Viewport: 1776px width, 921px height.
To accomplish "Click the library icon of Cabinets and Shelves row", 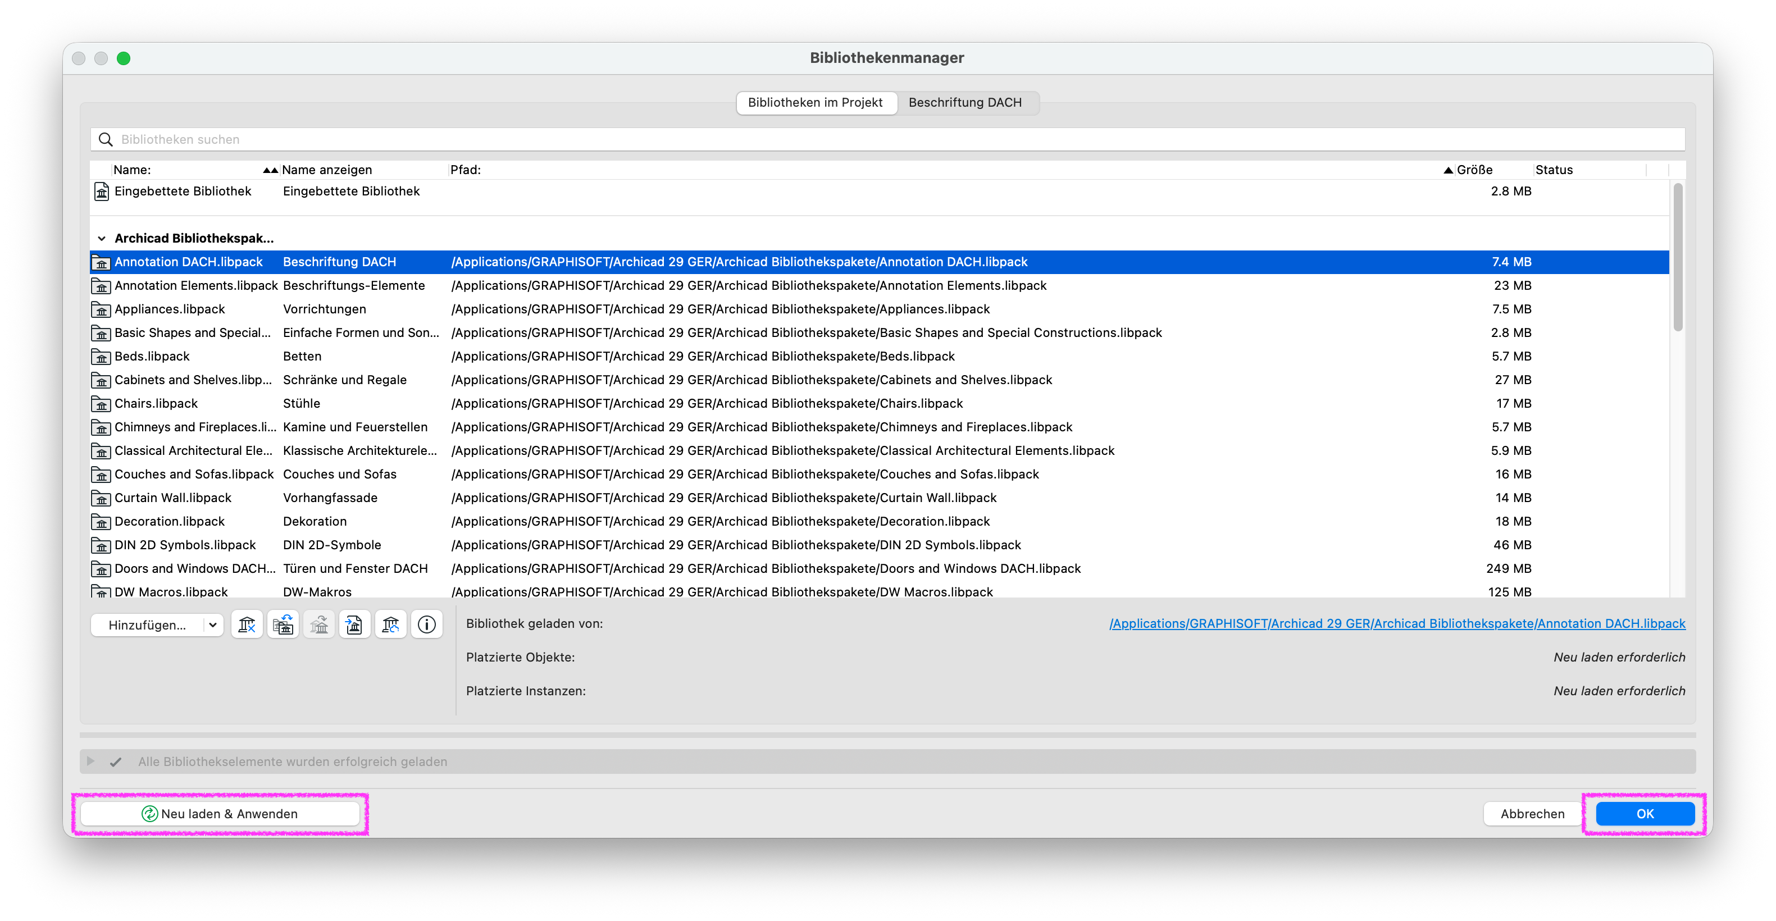I will (101, 381).
